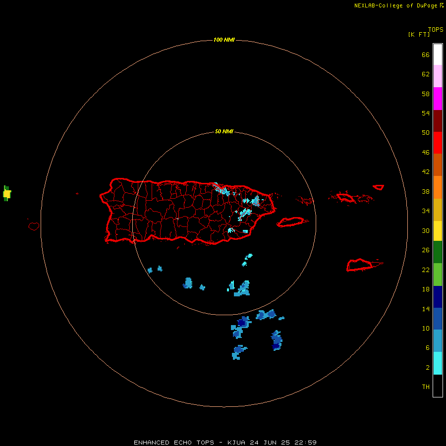Click the black TH threshold legend swatch
This screenshot has height=446, width=446.
pos(438,386)
